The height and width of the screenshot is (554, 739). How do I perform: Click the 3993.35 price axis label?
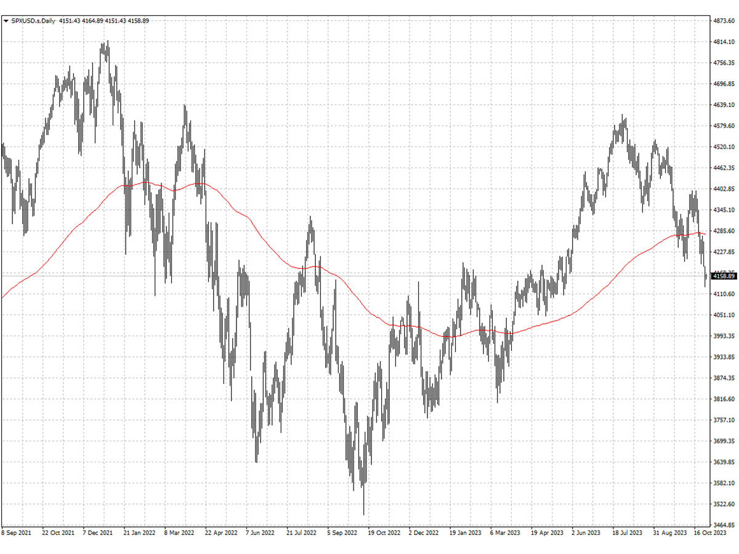724,336
